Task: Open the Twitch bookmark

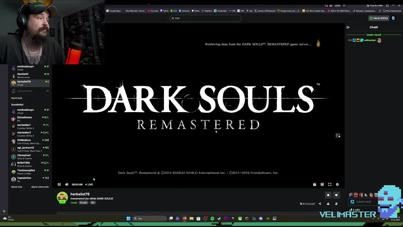Action: tap(164, 11)
